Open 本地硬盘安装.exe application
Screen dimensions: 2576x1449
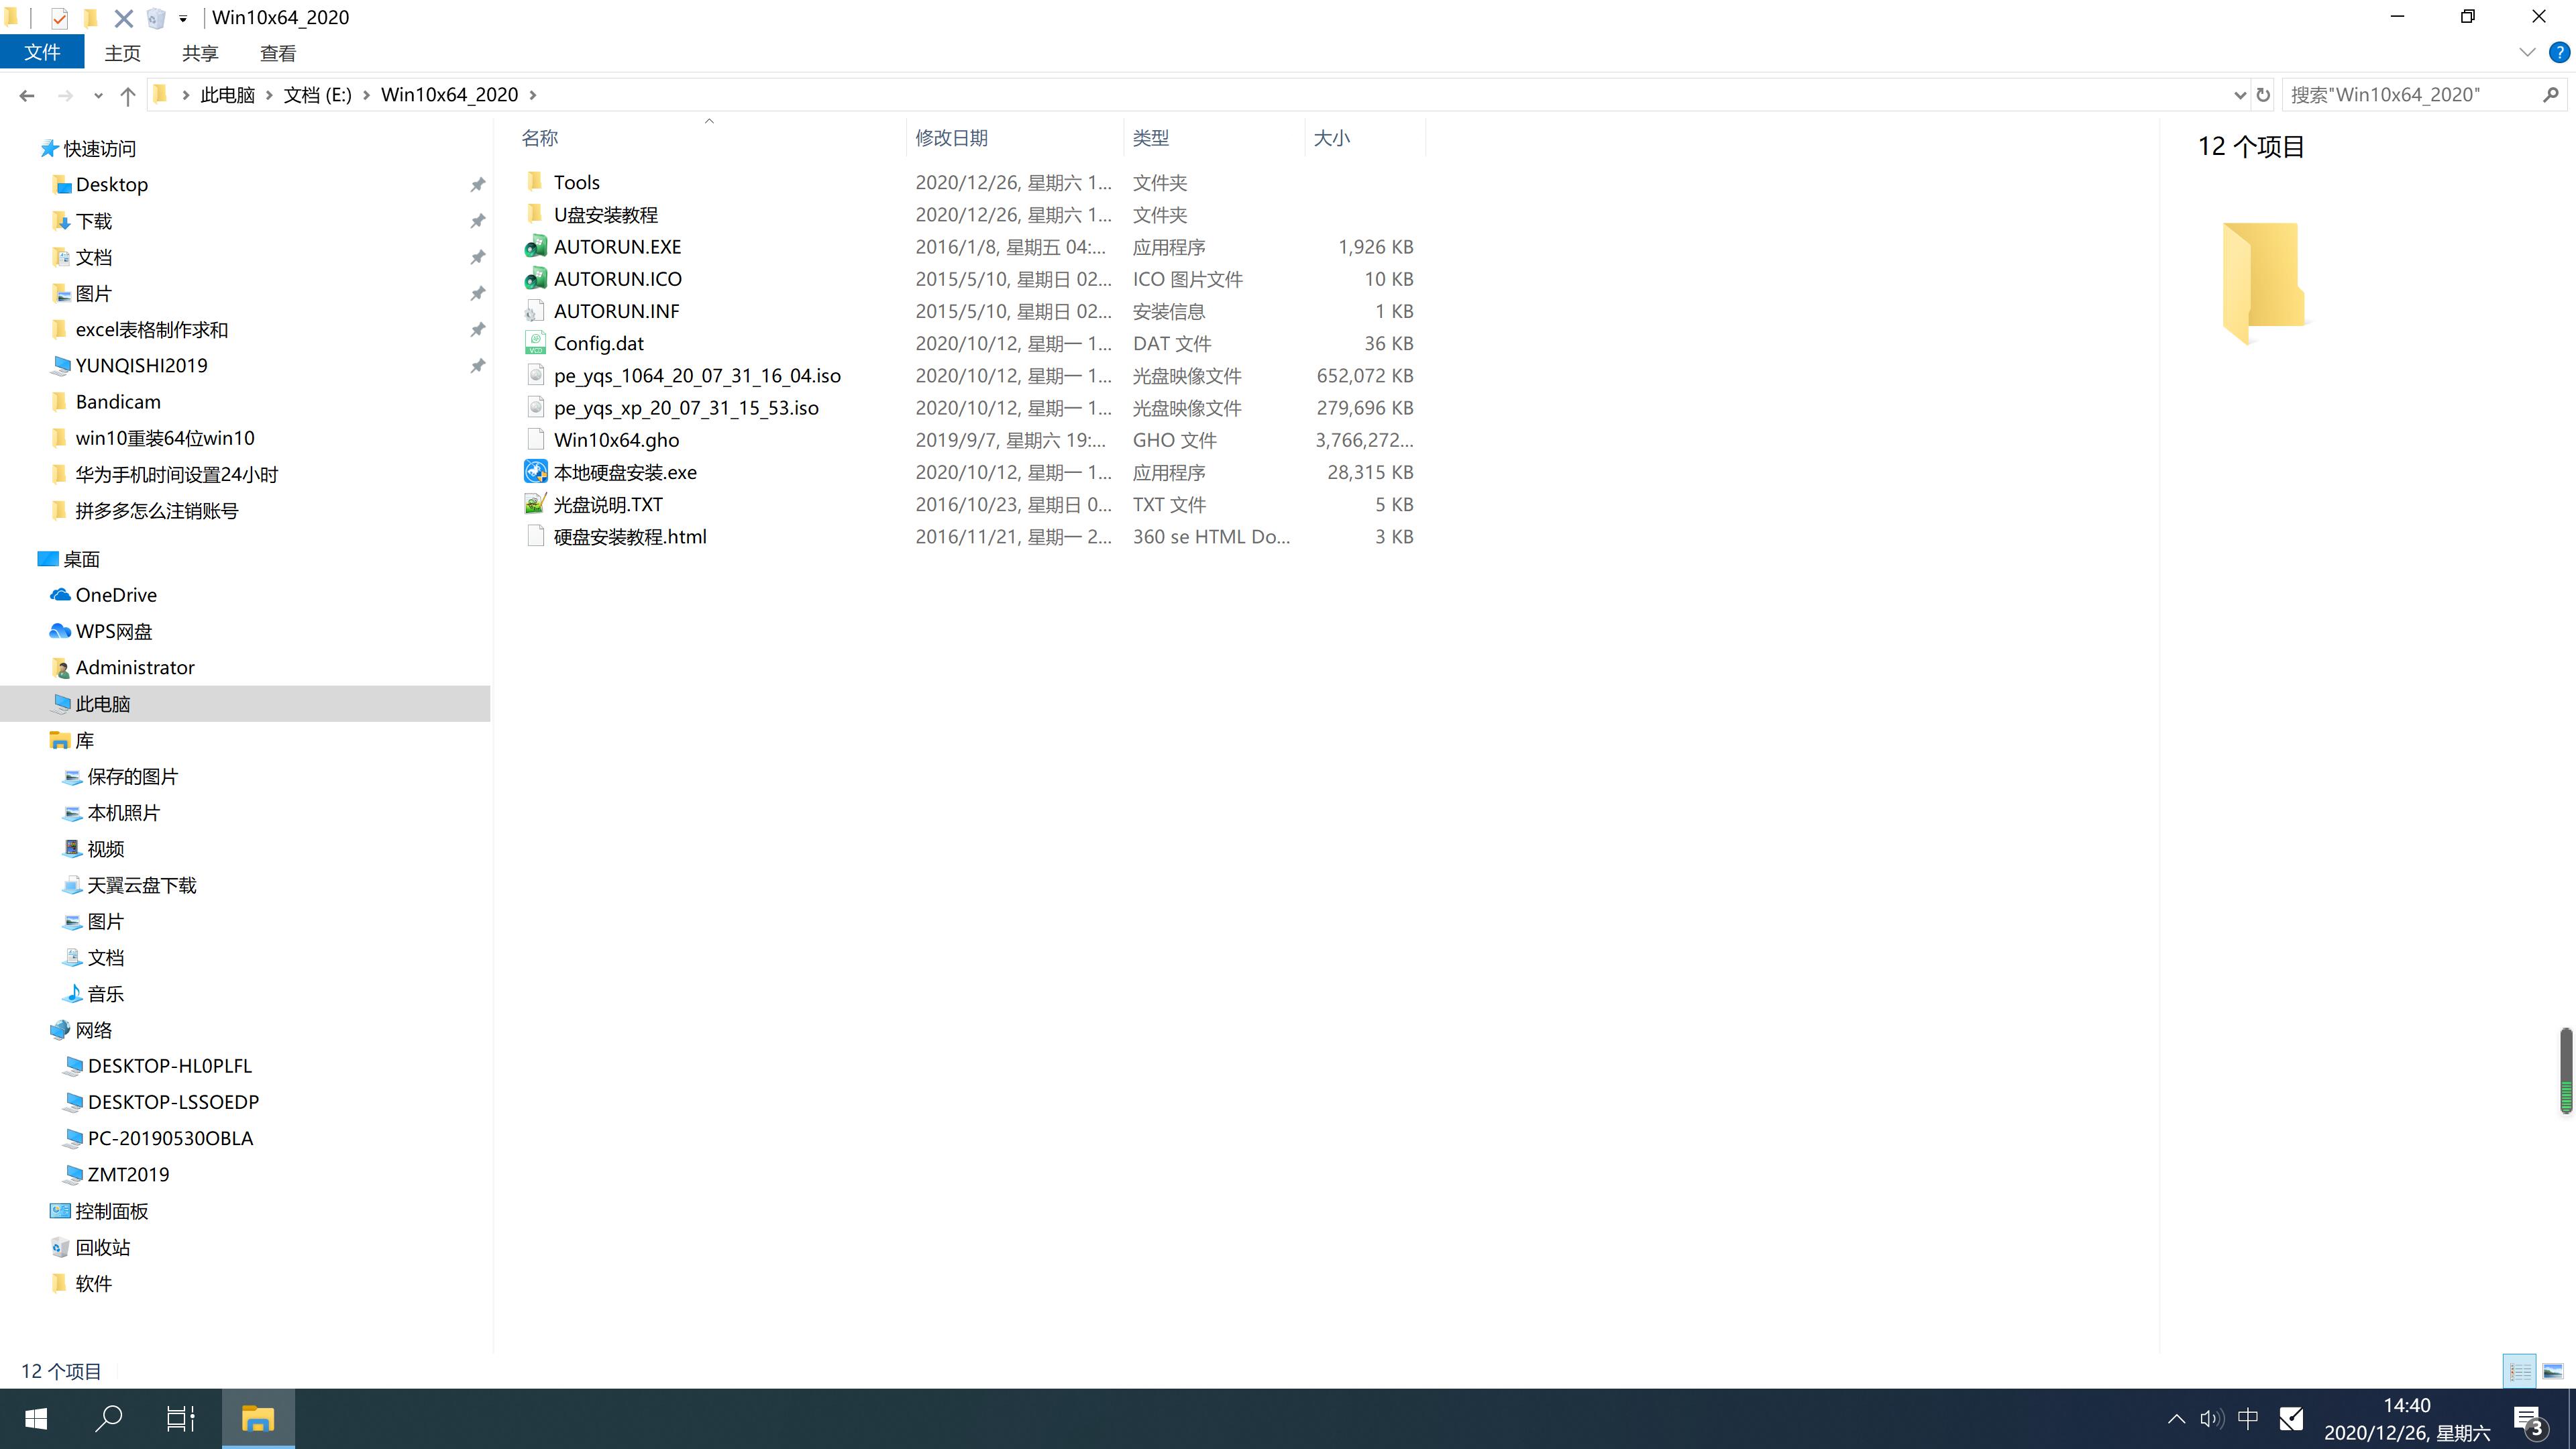pyautogui.click(x=627, y=472)
